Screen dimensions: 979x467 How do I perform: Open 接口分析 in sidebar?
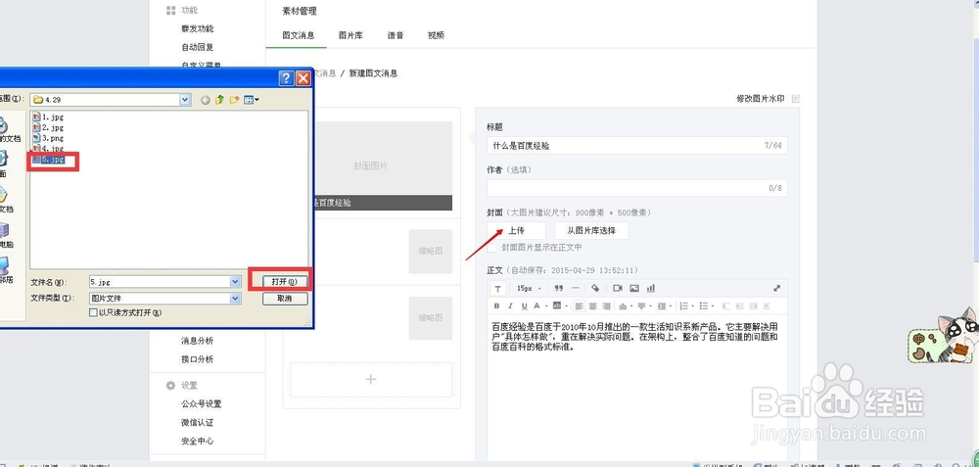(x=198, y=359)
